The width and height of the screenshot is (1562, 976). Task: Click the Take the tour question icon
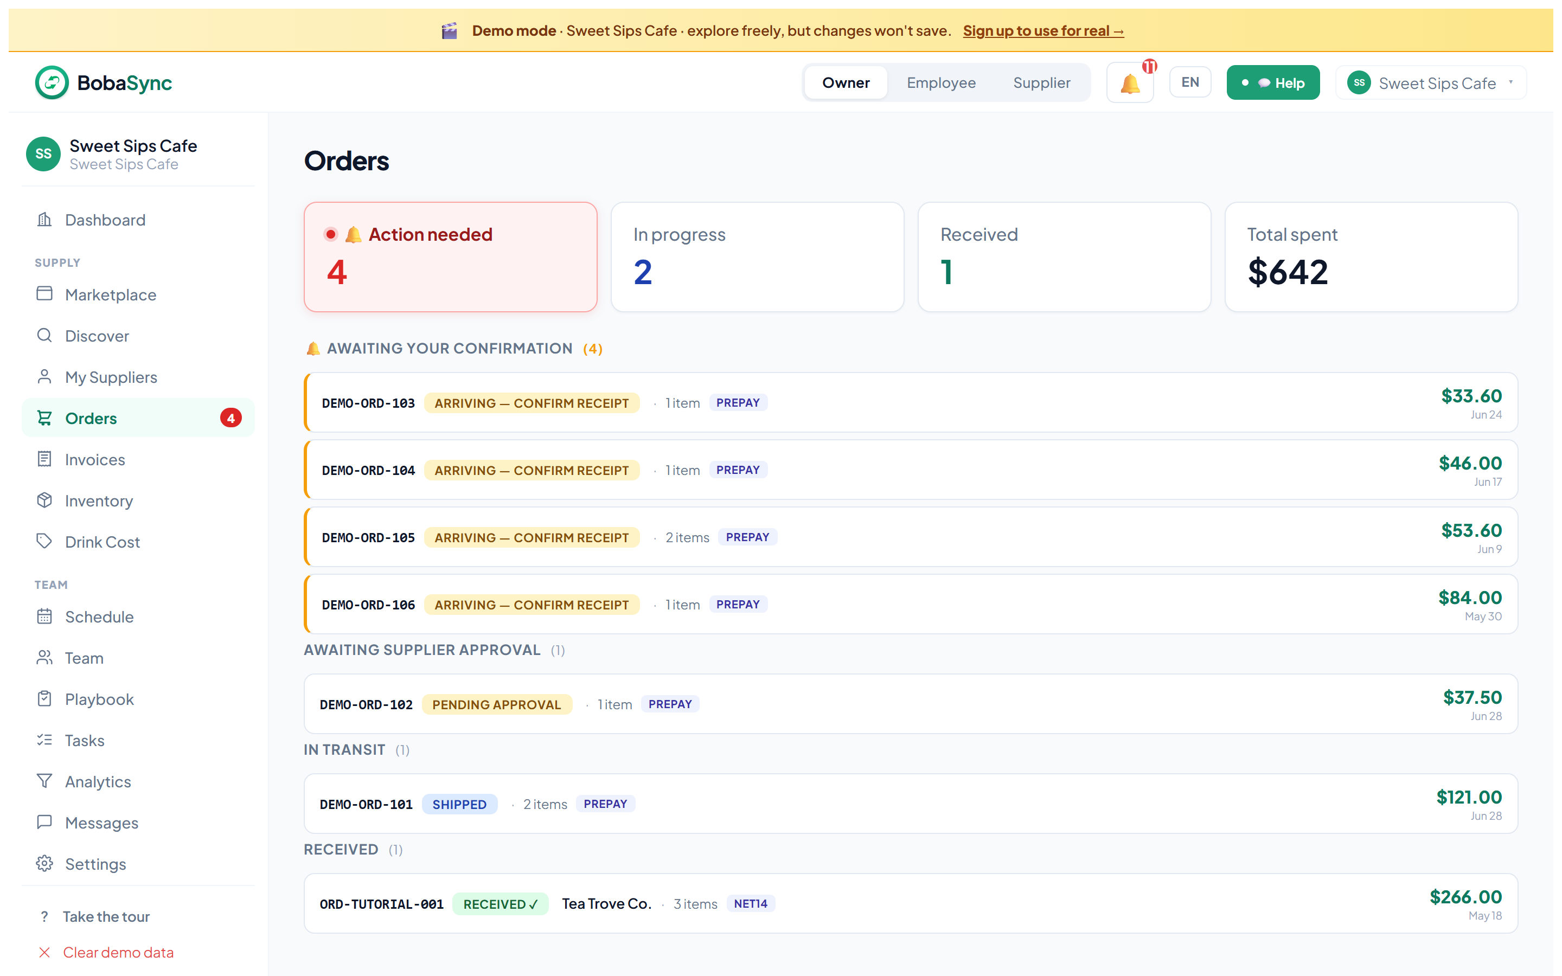pyautogui.click(x=44, y=916)
